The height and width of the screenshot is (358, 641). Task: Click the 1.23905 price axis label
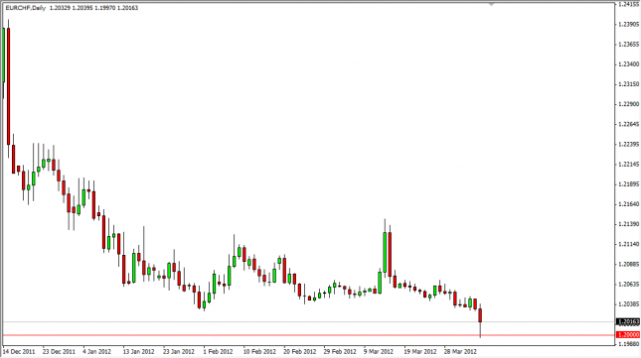point(629,24)
